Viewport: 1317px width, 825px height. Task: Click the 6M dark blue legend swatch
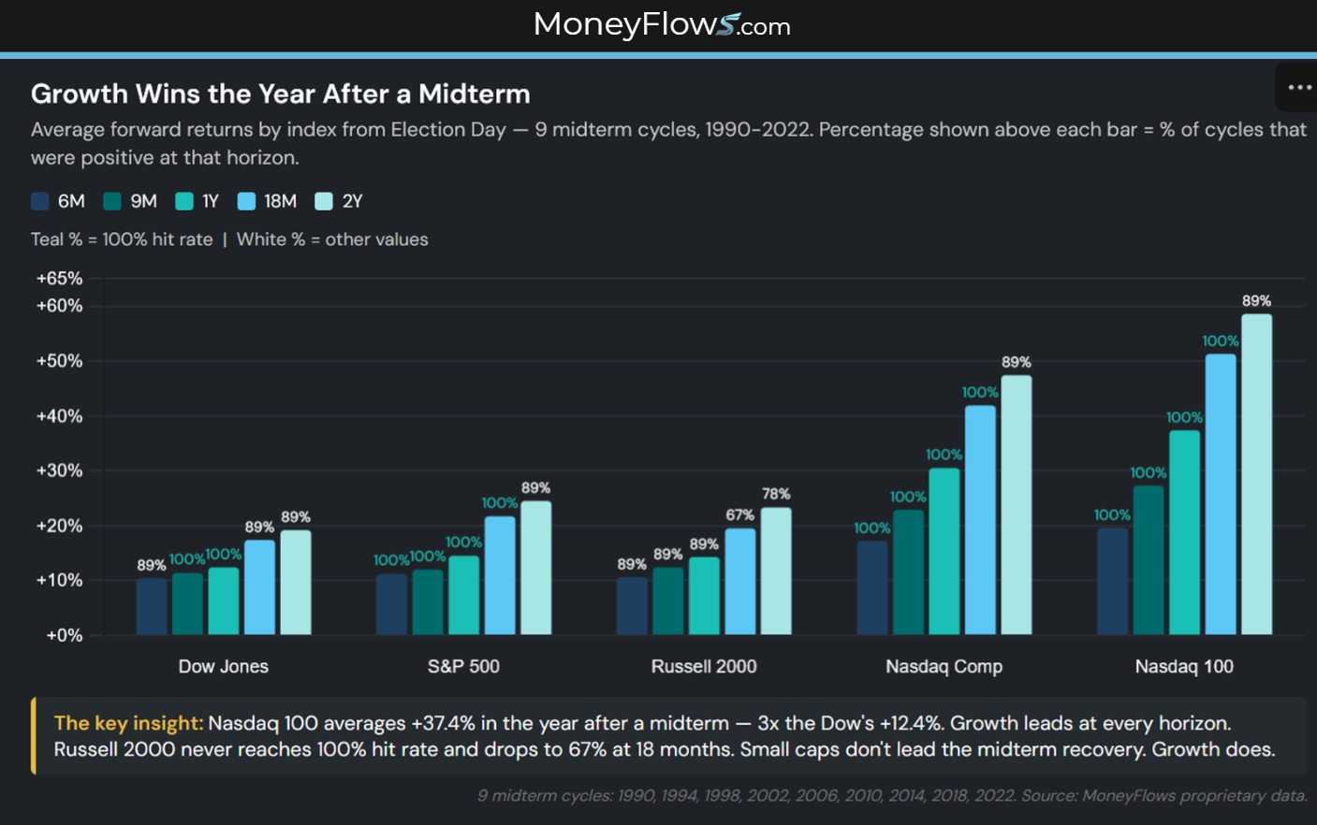40,201
